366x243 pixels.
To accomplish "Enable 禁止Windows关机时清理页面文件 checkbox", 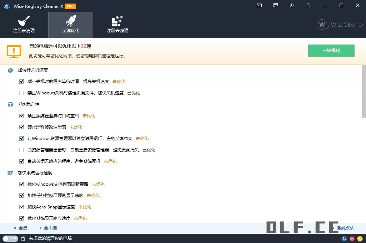I will pyautogui.click(x=21, y=93).
